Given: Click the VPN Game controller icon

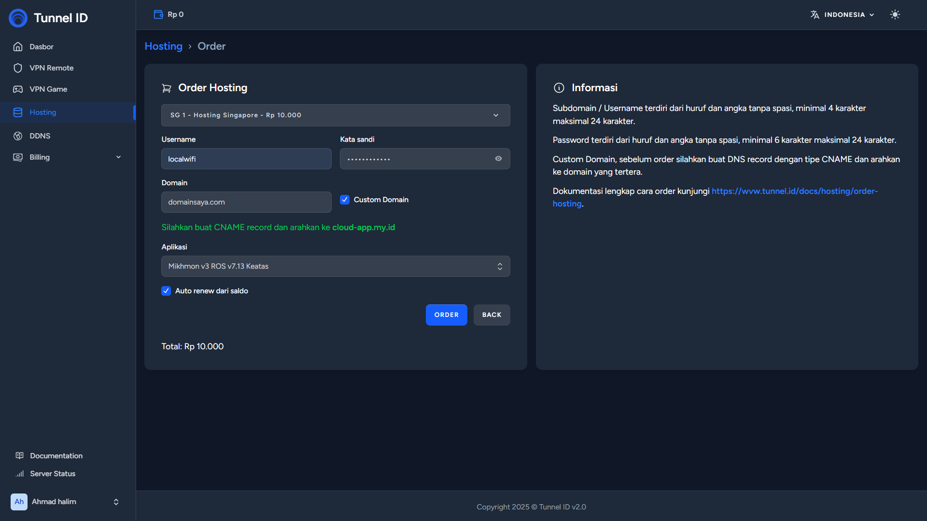Looking at the screenshot, I should pyautogui.click(x=18, y=89).
